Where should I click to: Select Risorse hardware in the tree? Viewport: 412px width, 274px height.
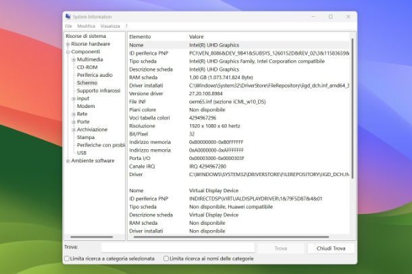tap(91, 44)
